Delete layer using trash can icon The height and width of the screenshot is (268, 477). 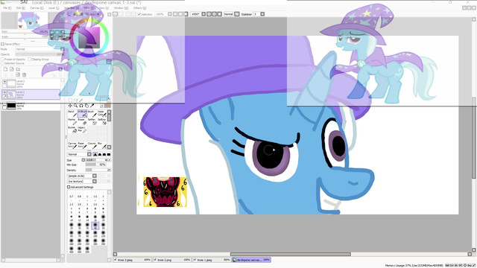(x=24, y=74)
